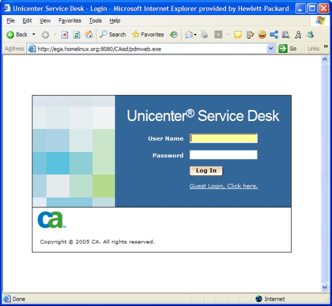Open the Search toolbar button
332x306 pixels.
pos(113,35)
